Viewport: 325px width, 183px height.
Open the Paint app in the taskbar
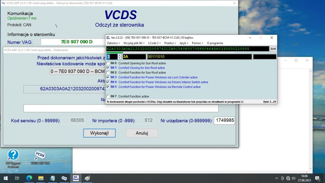(x=87, y=178)
